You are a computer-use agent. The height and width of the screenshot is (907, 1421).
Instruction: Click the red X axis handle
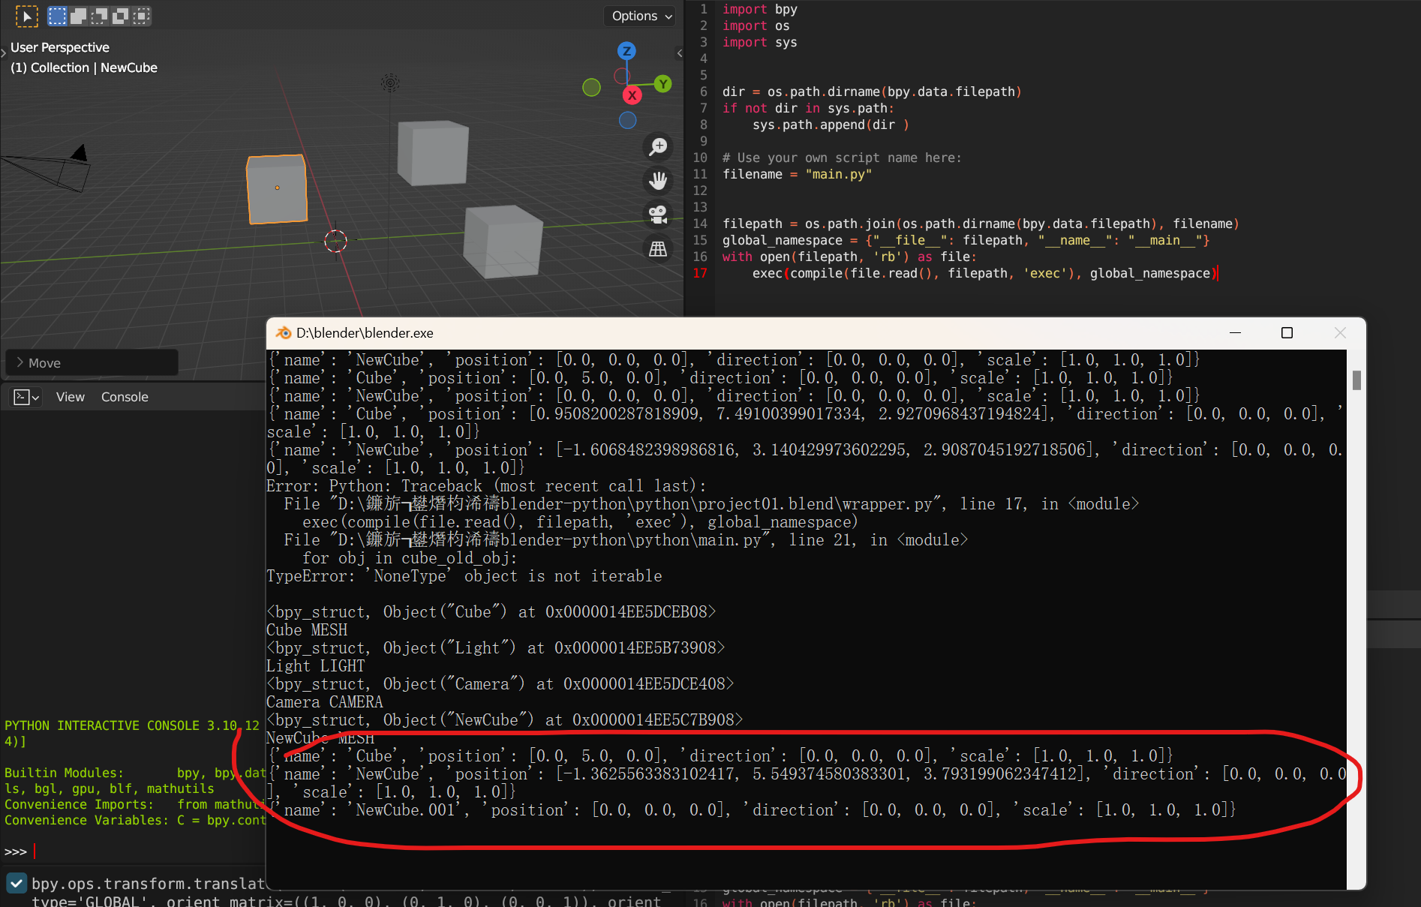point(632,95)
